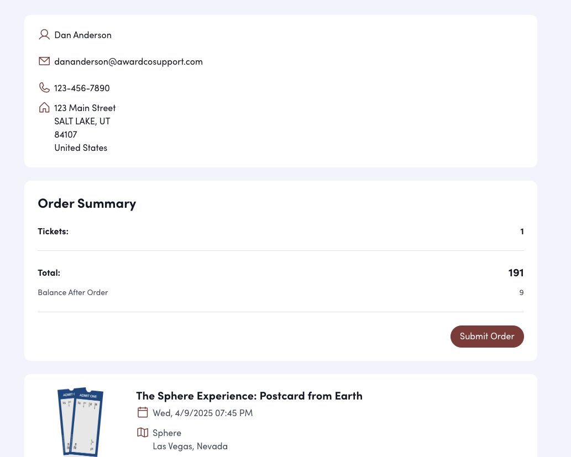This screenshot has height=457, width=571.
Task: Click the Tickets count value 1
Action: (x=522, y=232)
